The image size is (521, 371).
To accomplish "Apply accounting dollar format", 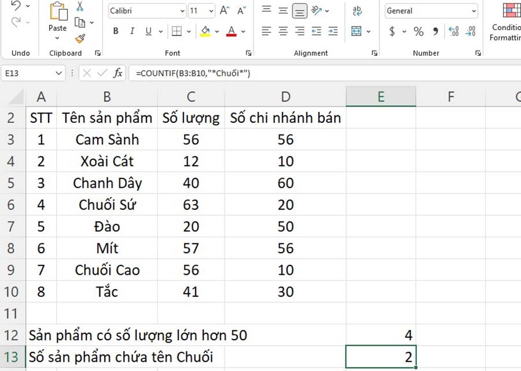I will pyautogui.click(x=392, y=31).
